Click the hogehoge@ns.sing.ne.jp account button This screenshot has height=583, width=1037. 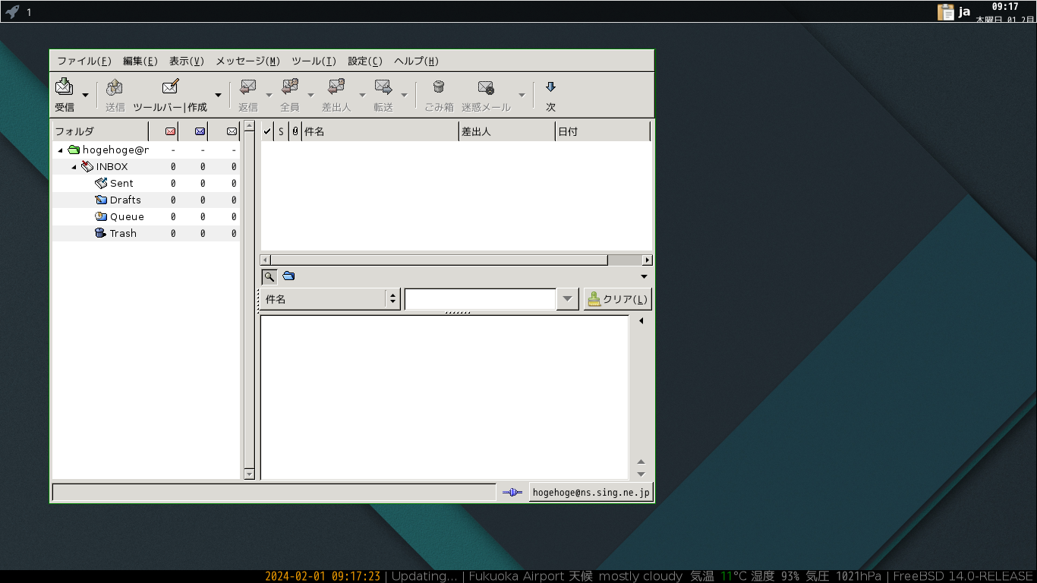click(x=591, y=493)
